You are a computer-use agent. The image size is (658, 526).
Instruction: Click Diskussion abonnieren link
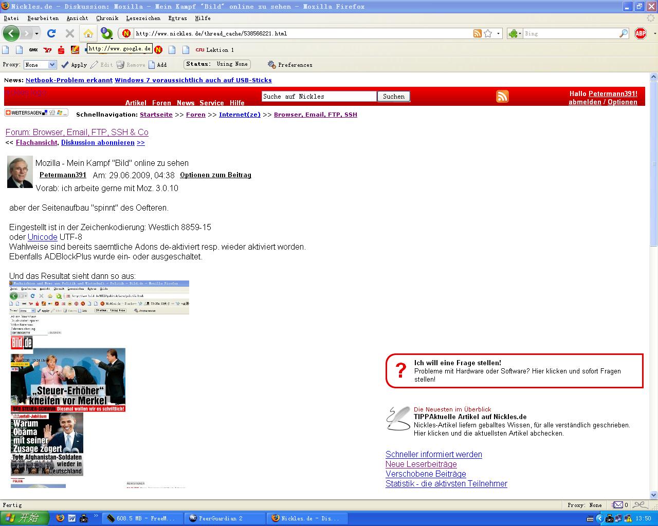click(98, 142)
